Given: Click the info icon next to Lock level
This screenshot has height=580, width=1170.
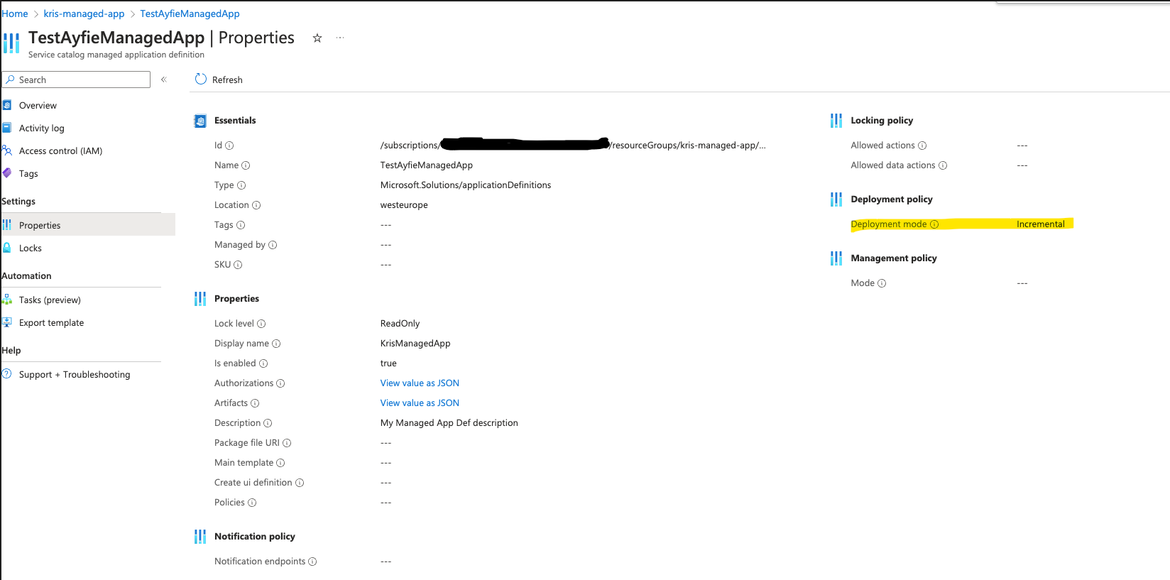Looking at the screenshot, I should (x=261, y=324).
